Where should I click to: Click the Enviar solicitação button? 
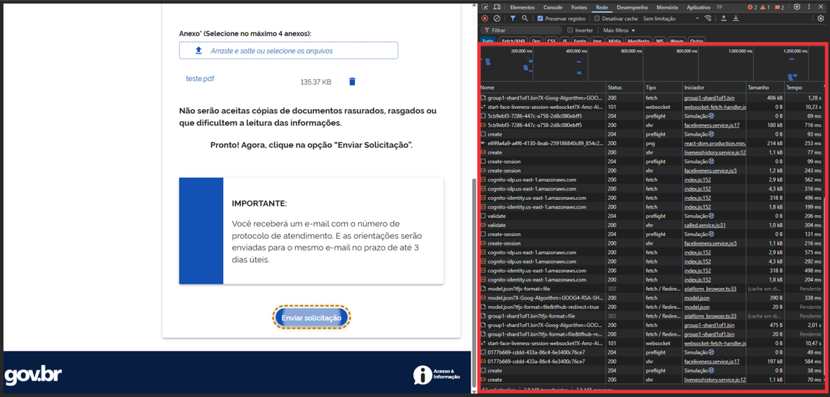(311, 318)
